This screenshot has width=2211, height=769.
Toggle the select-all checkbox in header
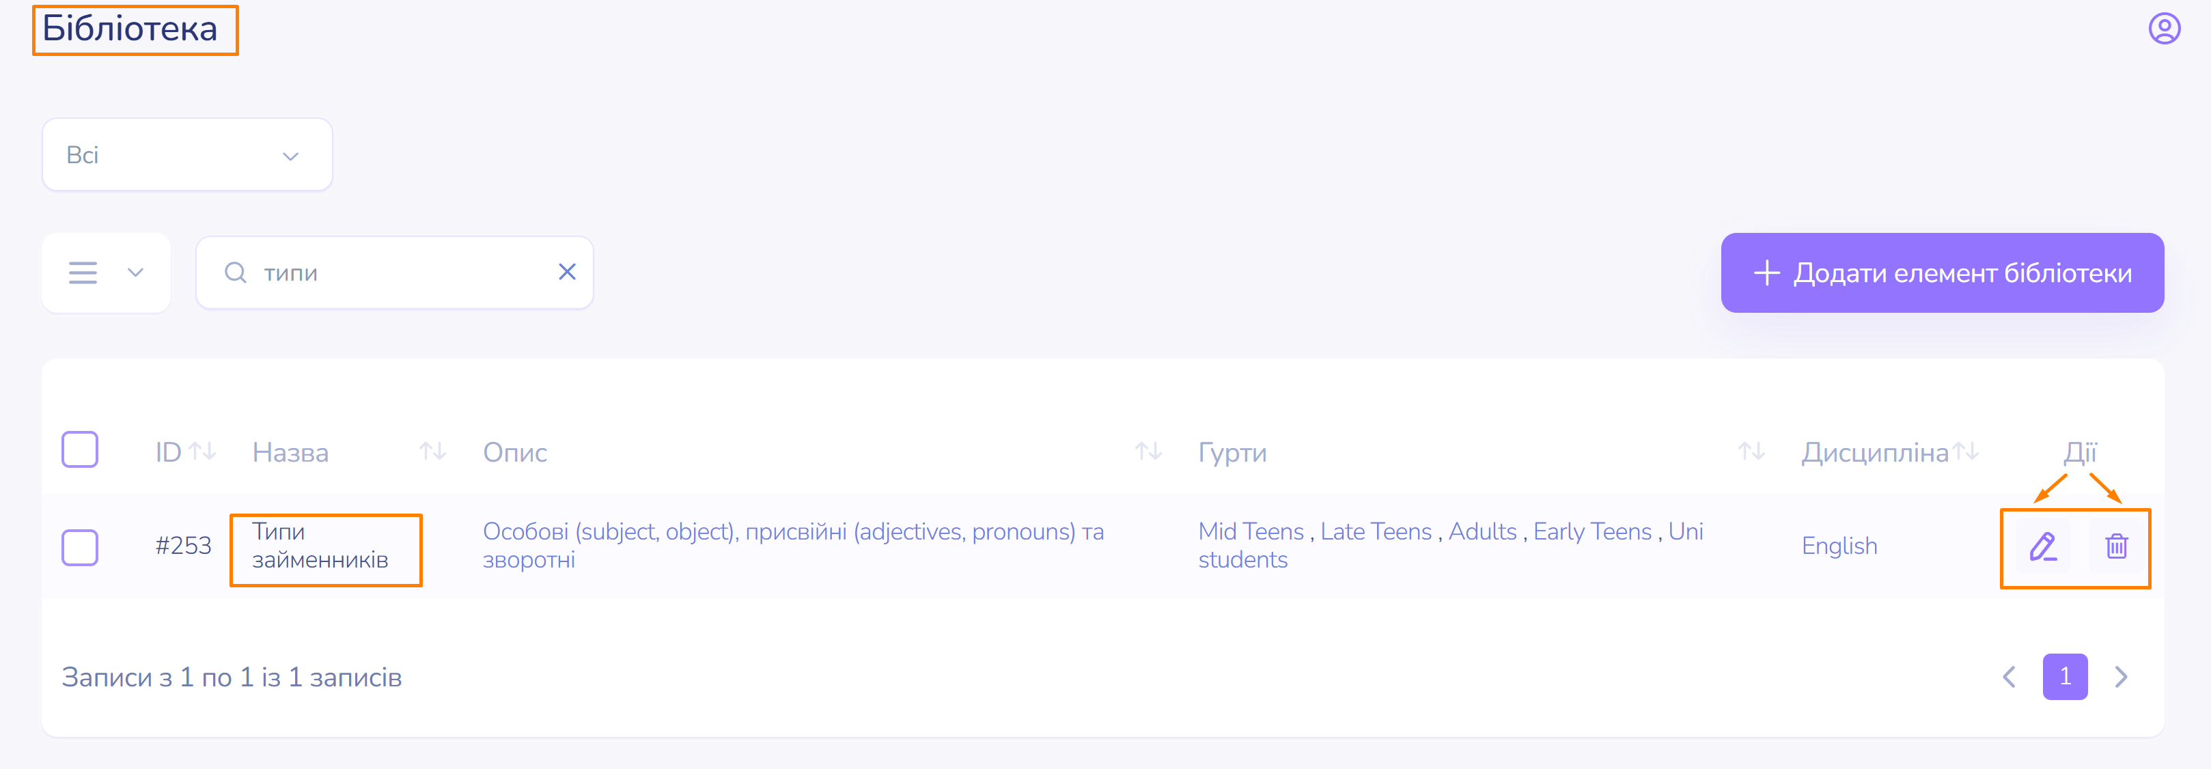point(80,450)
